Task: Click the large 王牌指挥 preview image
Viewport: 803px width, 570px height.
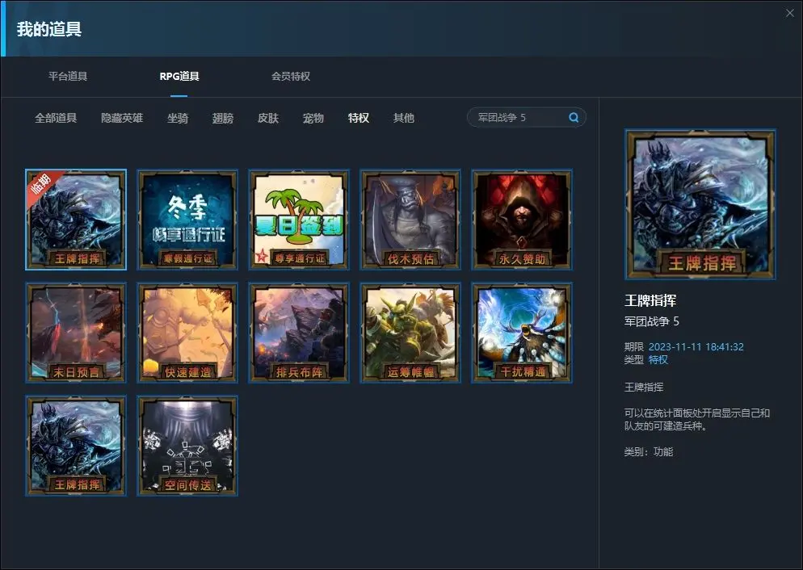Action: click(x=700, y=204)
